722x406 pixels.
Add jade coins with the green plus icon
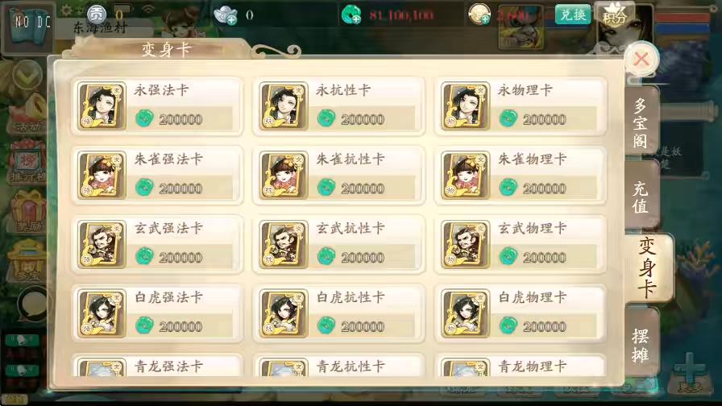point(351,14)
